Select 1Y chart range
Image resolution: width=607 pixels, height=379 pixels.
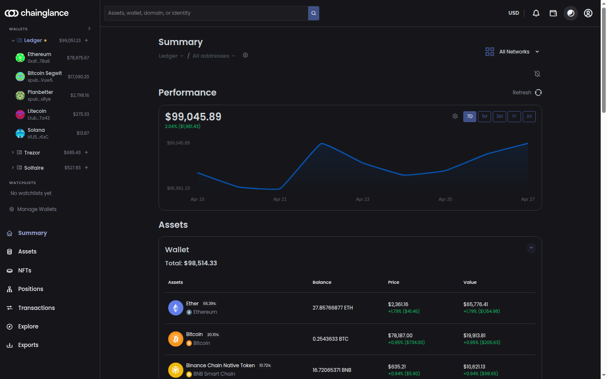coord(514,117)
